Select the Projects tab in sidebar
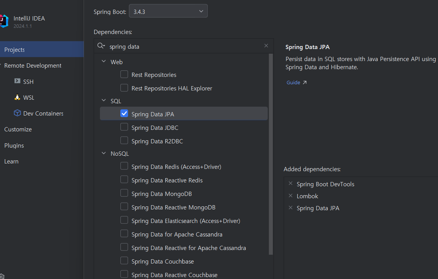 42,49
